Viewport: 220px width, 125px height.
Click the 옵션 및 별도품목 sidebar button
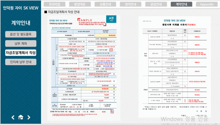pos(21,34)
